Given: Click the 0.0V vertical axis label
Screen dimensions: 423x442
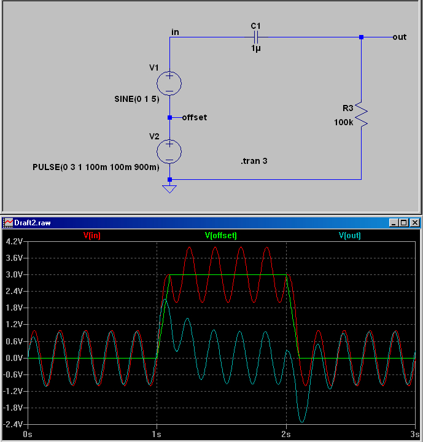Looking at the screenshot, I should 14,358.
